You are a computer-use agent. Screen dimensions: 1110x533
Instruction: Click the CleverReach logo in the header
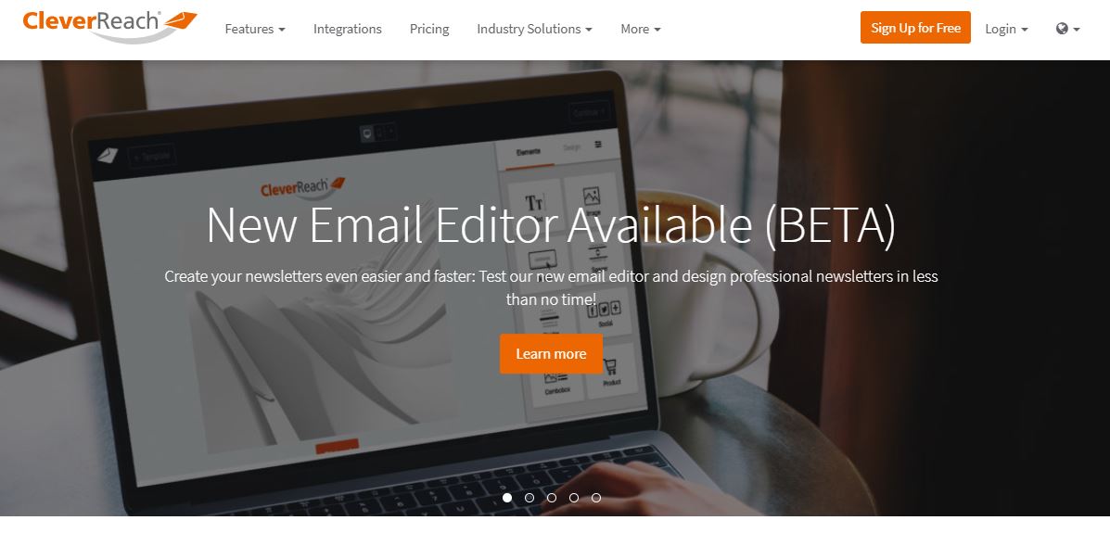tap(109, 25)
